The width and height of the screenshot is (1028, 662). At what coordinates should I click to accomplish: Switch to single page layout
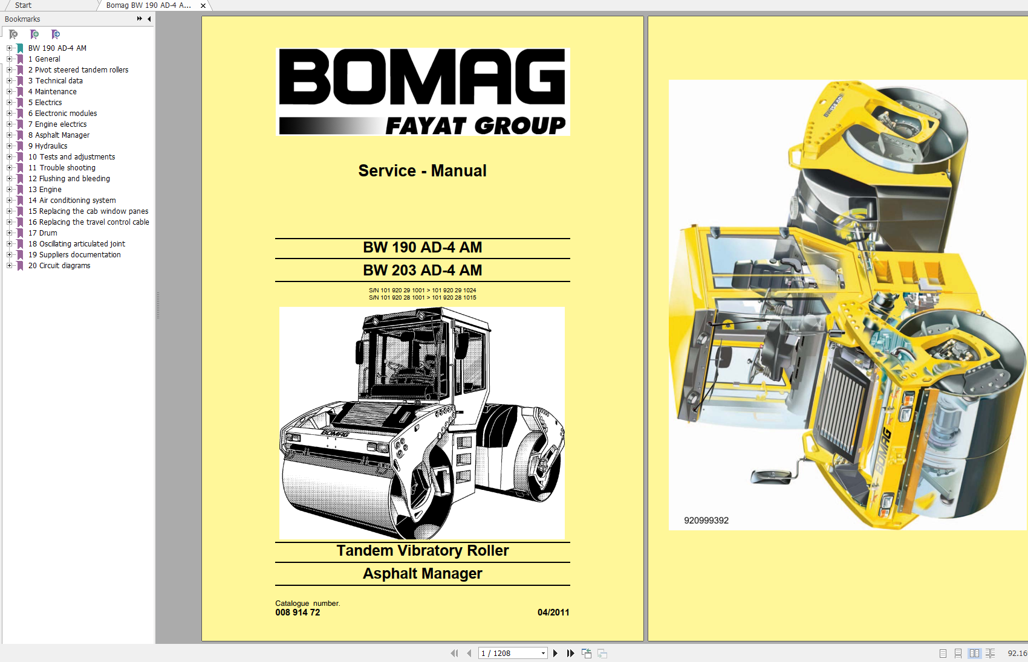click(x=943, y=653)
